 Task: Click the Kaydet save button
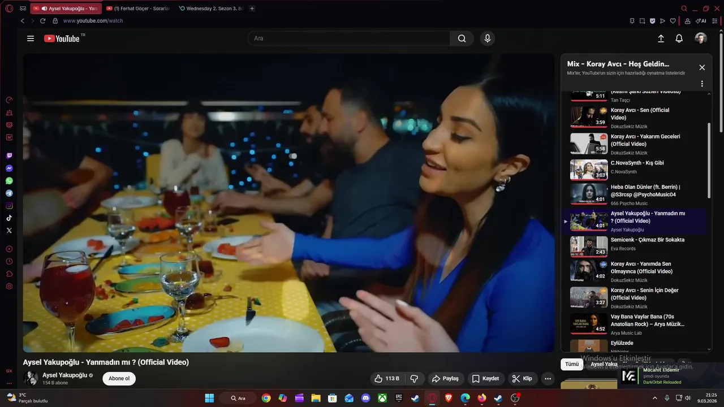[x=486, y=379]
